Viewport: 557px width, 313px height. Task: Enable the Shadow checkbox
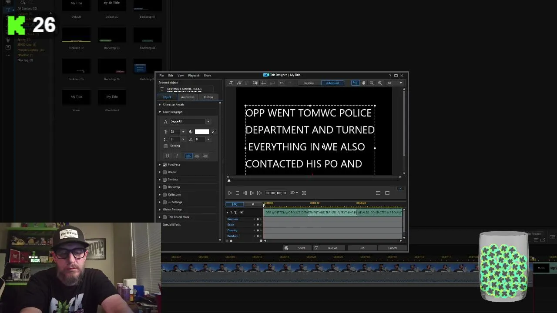[164, 180]
